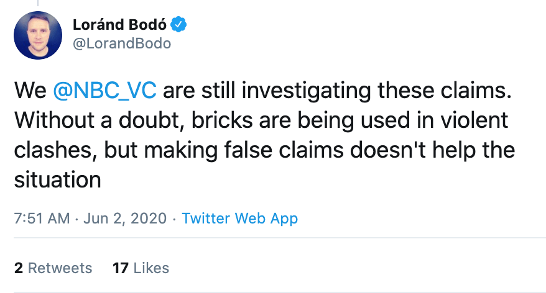Image resolution: width=546 pixels, height=293 pixels.
Task: Click the likes count number 17
Action: pyautogui.click(x=120, y=268)
